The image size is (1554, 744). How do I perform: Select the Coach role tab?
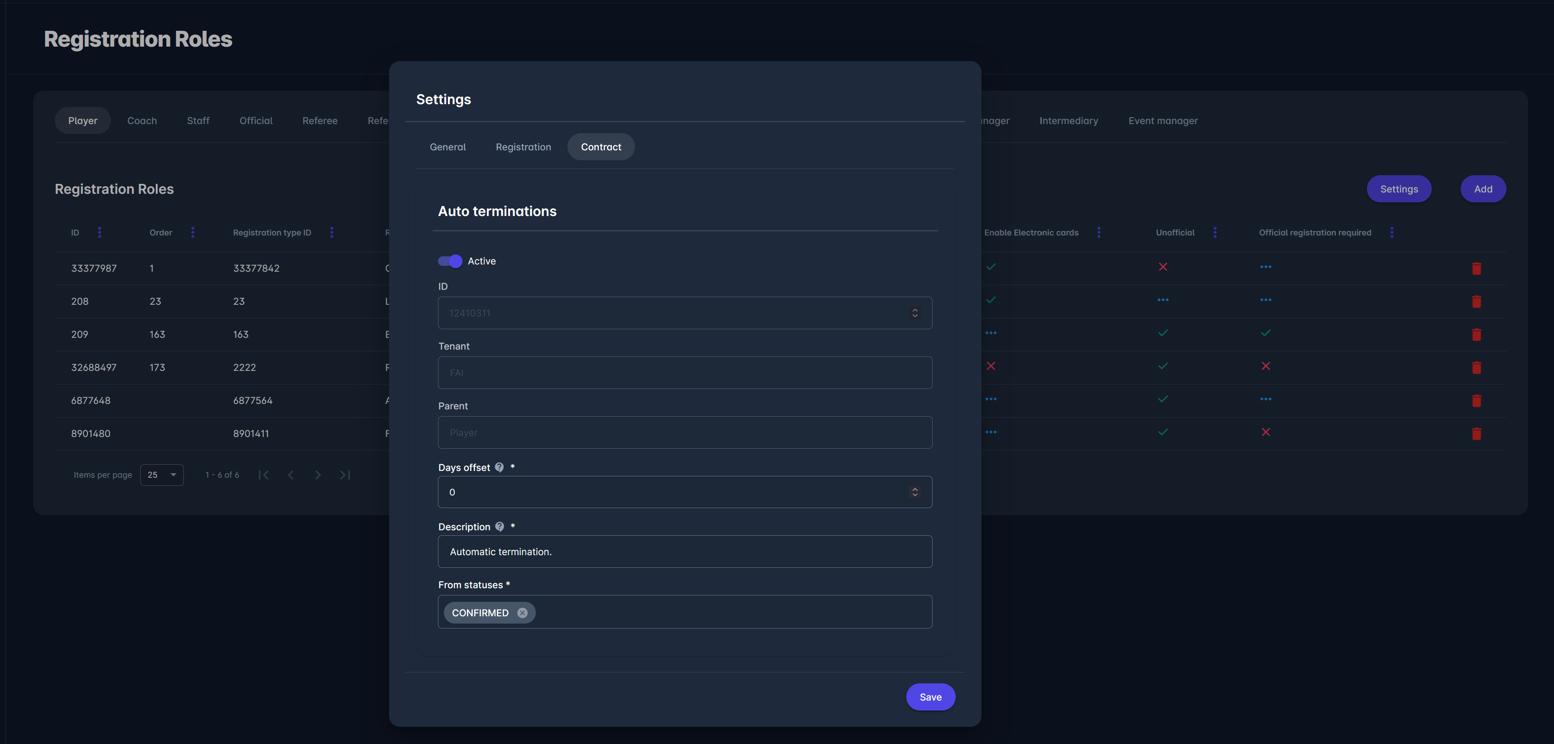coord(142,120)
